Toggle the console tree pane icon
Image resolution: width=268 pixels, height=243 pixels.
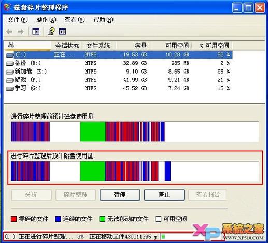[x=36, y=32]
